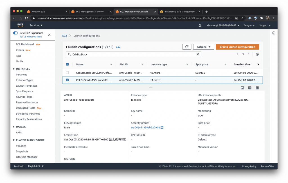288x183 pixels.
Task: Click Create launch configuration button
Action: (237, 47)
